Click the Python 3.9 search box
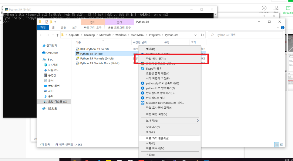Viewport: 293px width, 161px height. tap(245, 35)
